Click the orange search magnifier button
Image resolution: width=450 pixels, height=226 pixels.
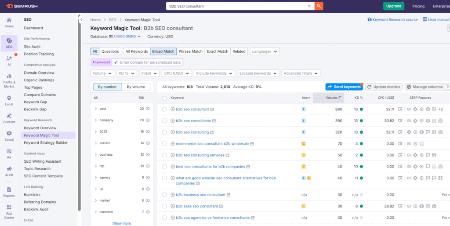click(x=319, y=6)
